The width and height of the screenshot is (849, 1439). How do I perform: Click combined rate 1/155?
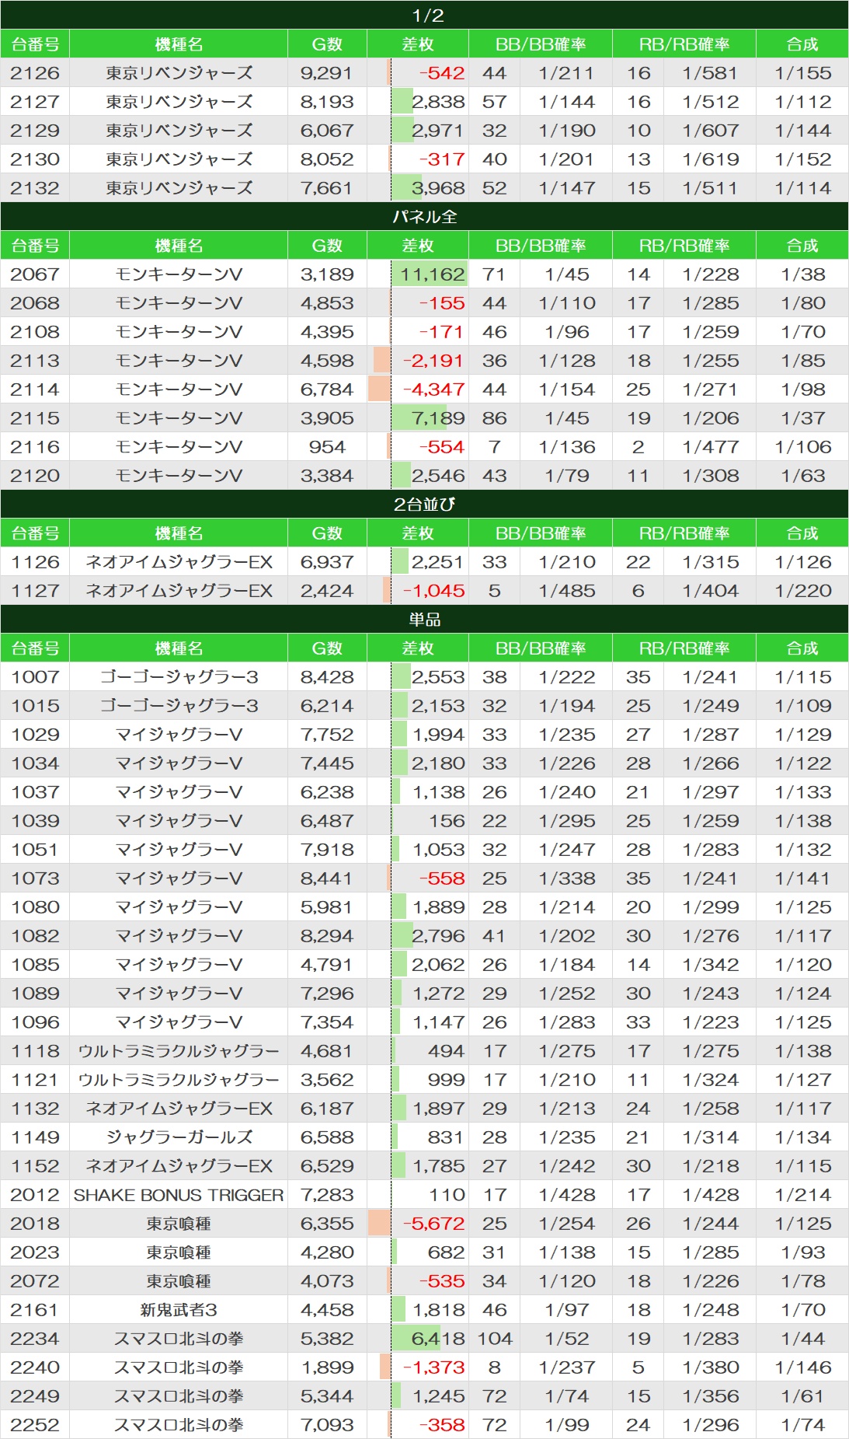[802, 73]
